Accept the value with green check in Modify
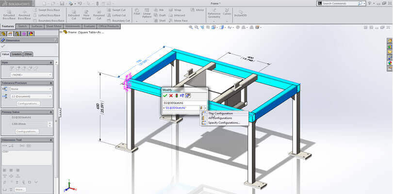The height and width of the screenshot is (194, 393). coord(165,96)
